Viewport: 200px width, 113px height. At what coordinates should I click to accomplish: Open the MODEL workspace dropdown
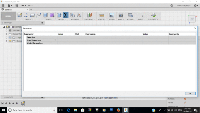tap(9, 16)
